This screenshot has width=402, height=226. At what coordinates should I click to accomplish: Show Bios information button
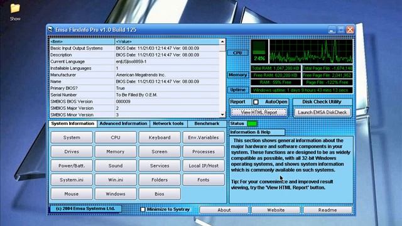click(160, 194)
